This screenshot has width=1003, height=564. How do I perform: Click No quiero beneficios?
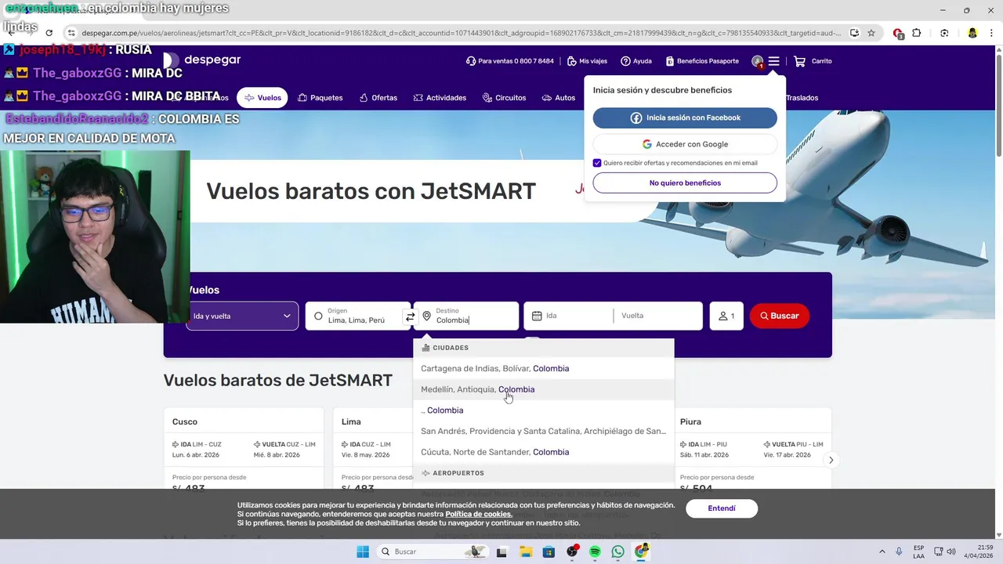pyautogui.click(x=685, y=183)
